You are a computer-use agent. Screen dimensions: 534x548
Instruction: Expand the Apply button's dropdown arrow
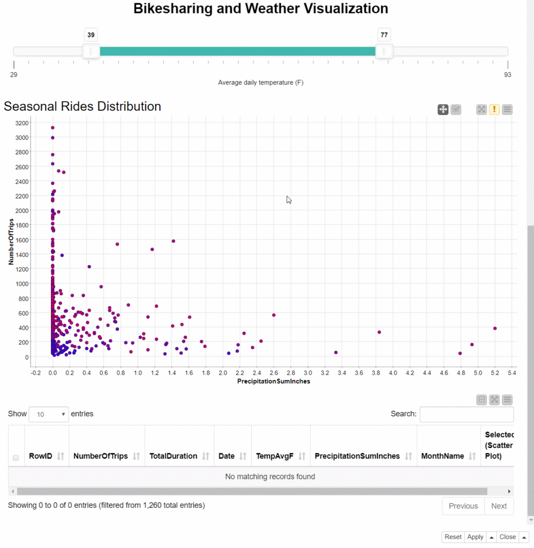coord(491,537)
